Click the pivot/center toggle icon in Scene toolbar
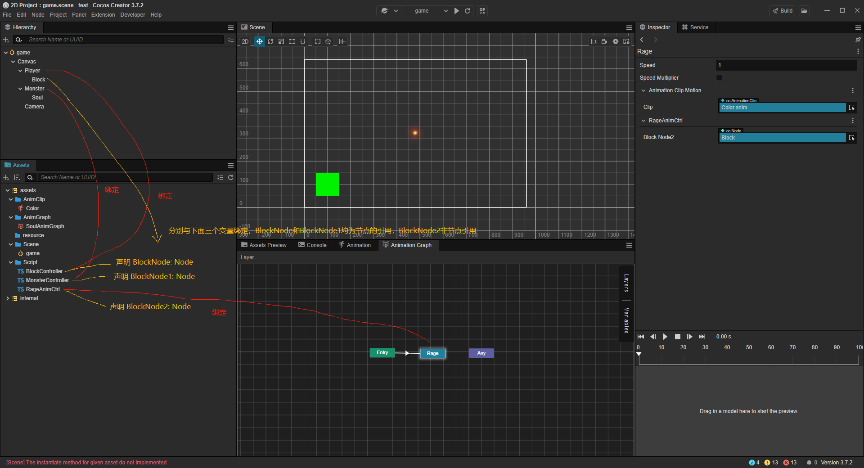This screenshot has height=468, width=864. tap(317, 41)
